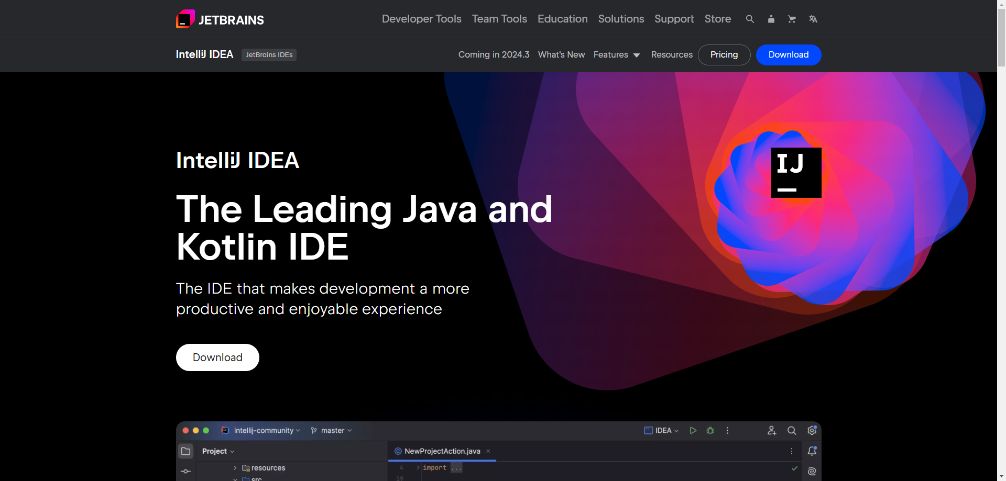Image resolution: width=1006 pixels, height=481 pixels.
Task: Open the master branch dropdown
Action: (331, 430)
